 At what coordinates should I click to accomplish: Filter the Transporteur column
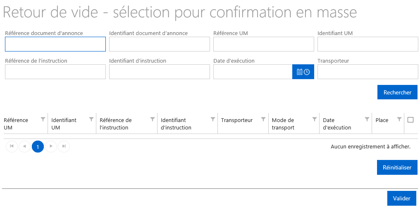coord(263,119)
